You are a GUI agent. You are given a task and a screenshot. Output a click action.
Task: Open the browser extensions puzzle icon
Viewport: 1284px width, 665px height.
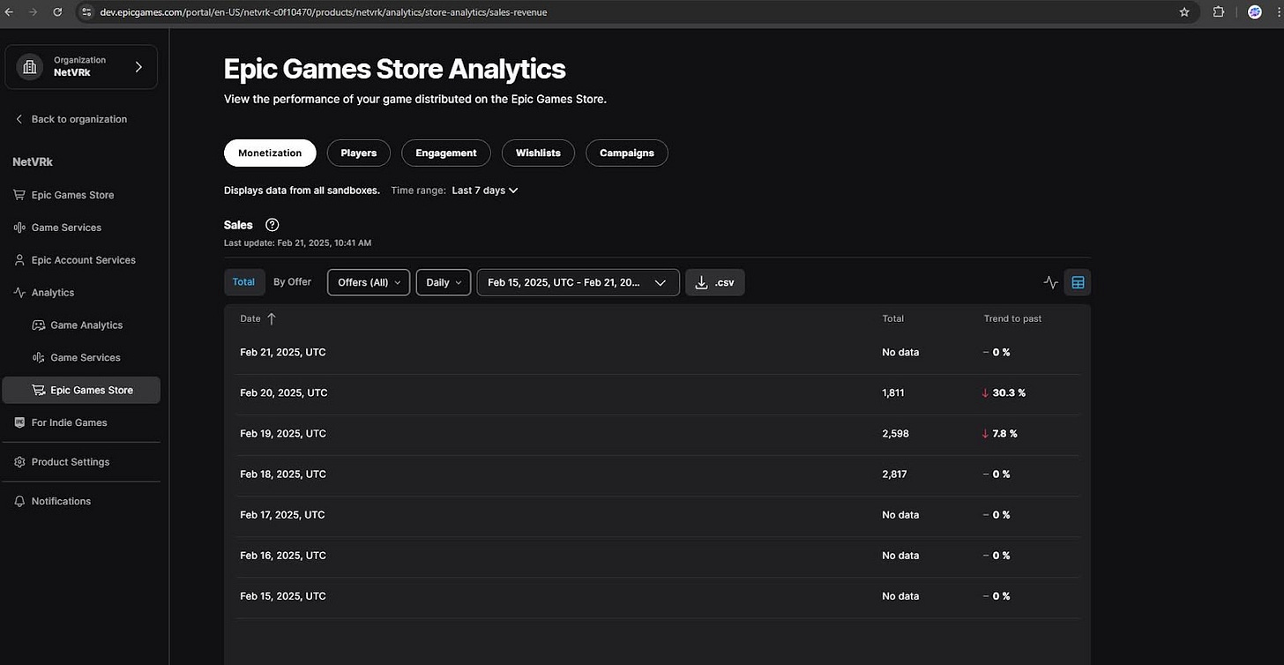(1219, 12)
